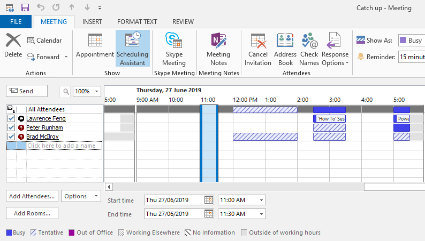The image size is (425, 241).
Task: Open the FILE tab
Action: pyautogui.click(x=16, y=21)
